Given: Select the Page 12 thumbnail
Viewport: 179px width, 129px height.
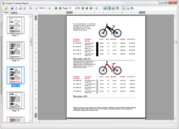Looking at the screenshot, I should (15, 50).
